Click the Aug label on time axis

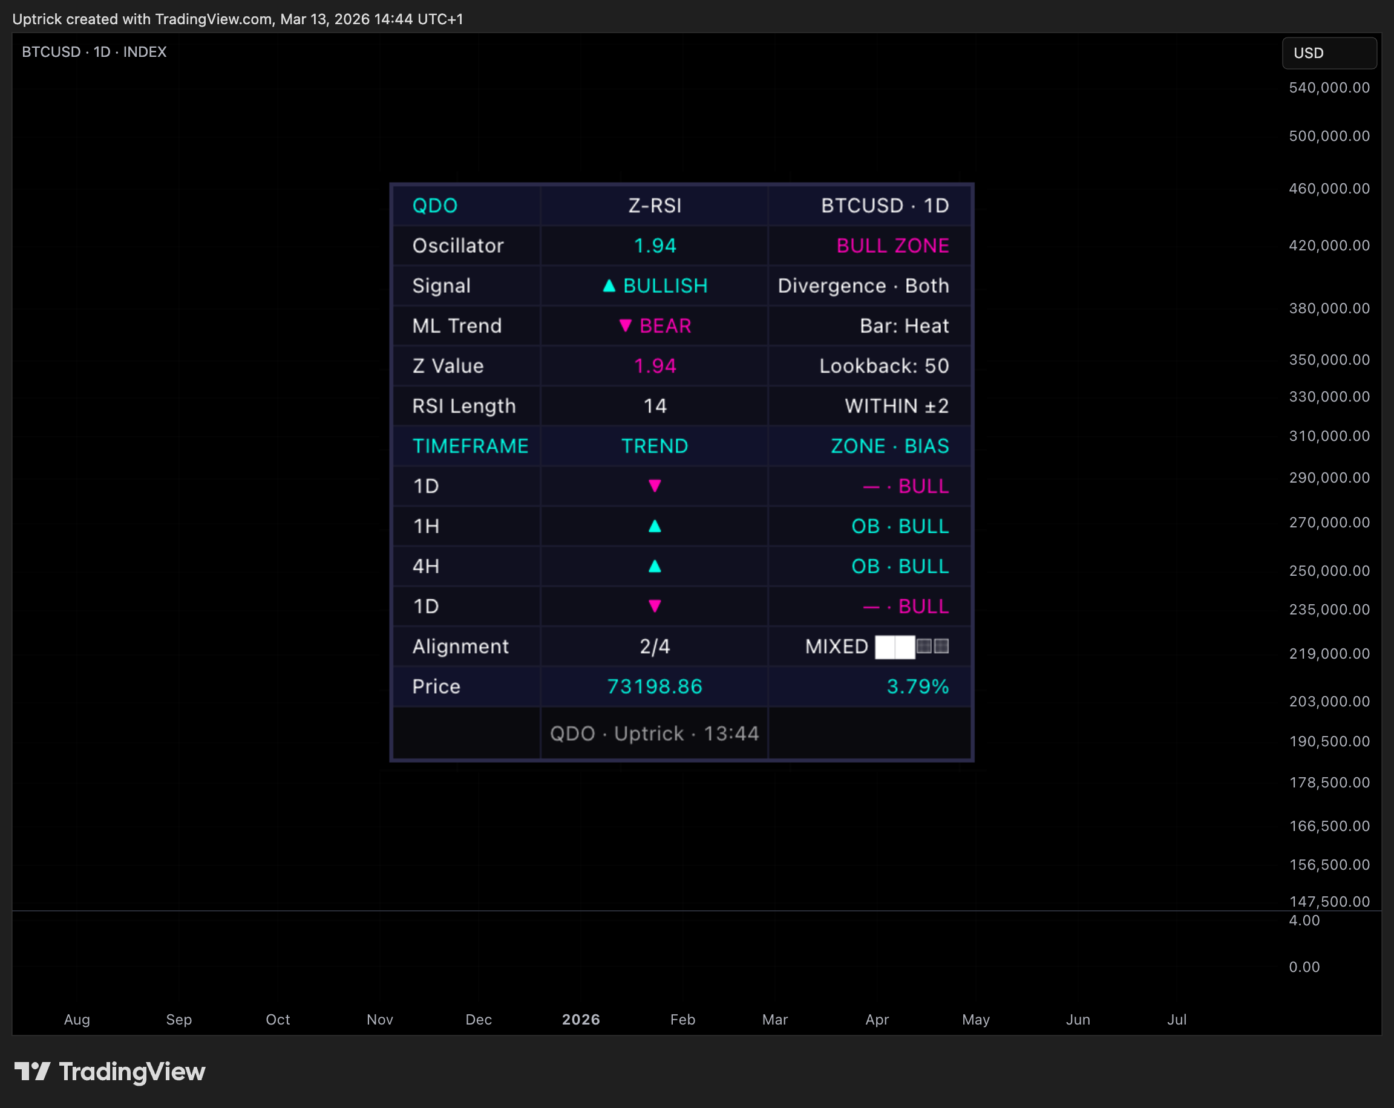coord(77,1020)
